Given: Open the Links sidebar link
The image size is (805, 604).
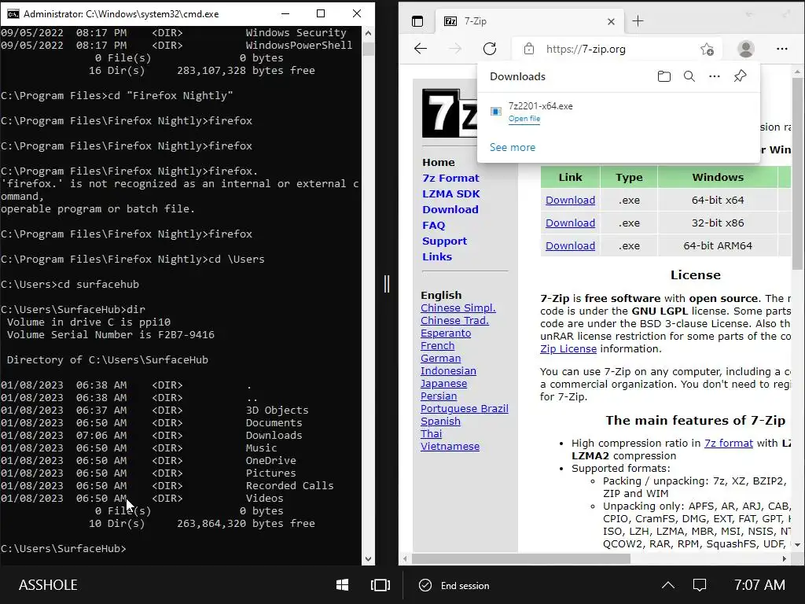Looking at the screenshot, I should pyautogui.click(x=437, y=257).
